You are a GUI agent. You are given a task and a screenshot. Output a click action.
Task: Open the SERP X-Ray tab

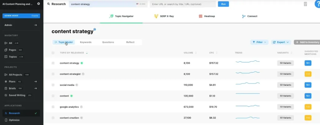tap(164, 16)
